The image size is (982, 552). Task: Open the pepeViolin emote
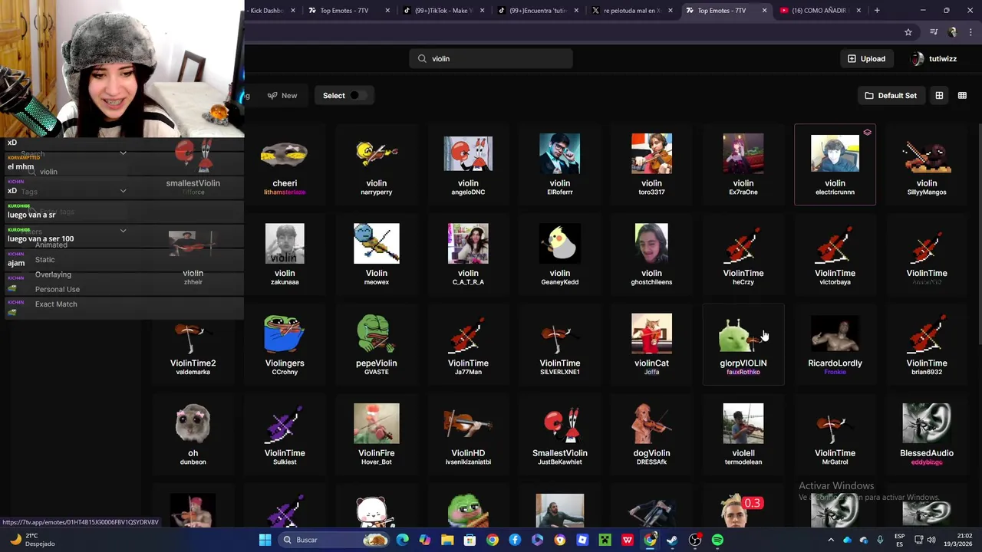point(376,345)
